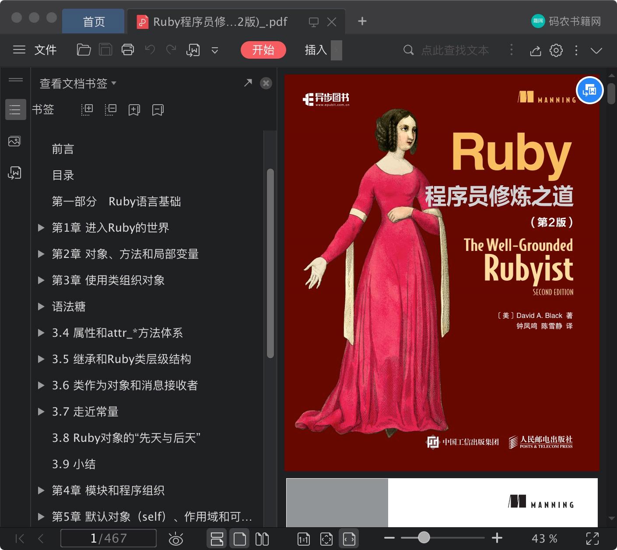Click the expand all bookmarks icon
The width and height of the screenshot is (617, 550).
pyautogui.click(x=87, y=109)
